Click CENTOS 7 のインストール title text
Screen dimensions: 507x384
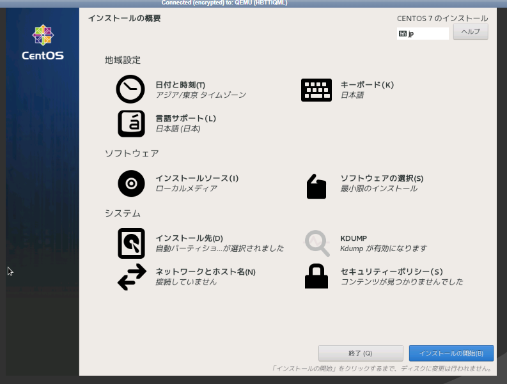click(x=442, y=19)
